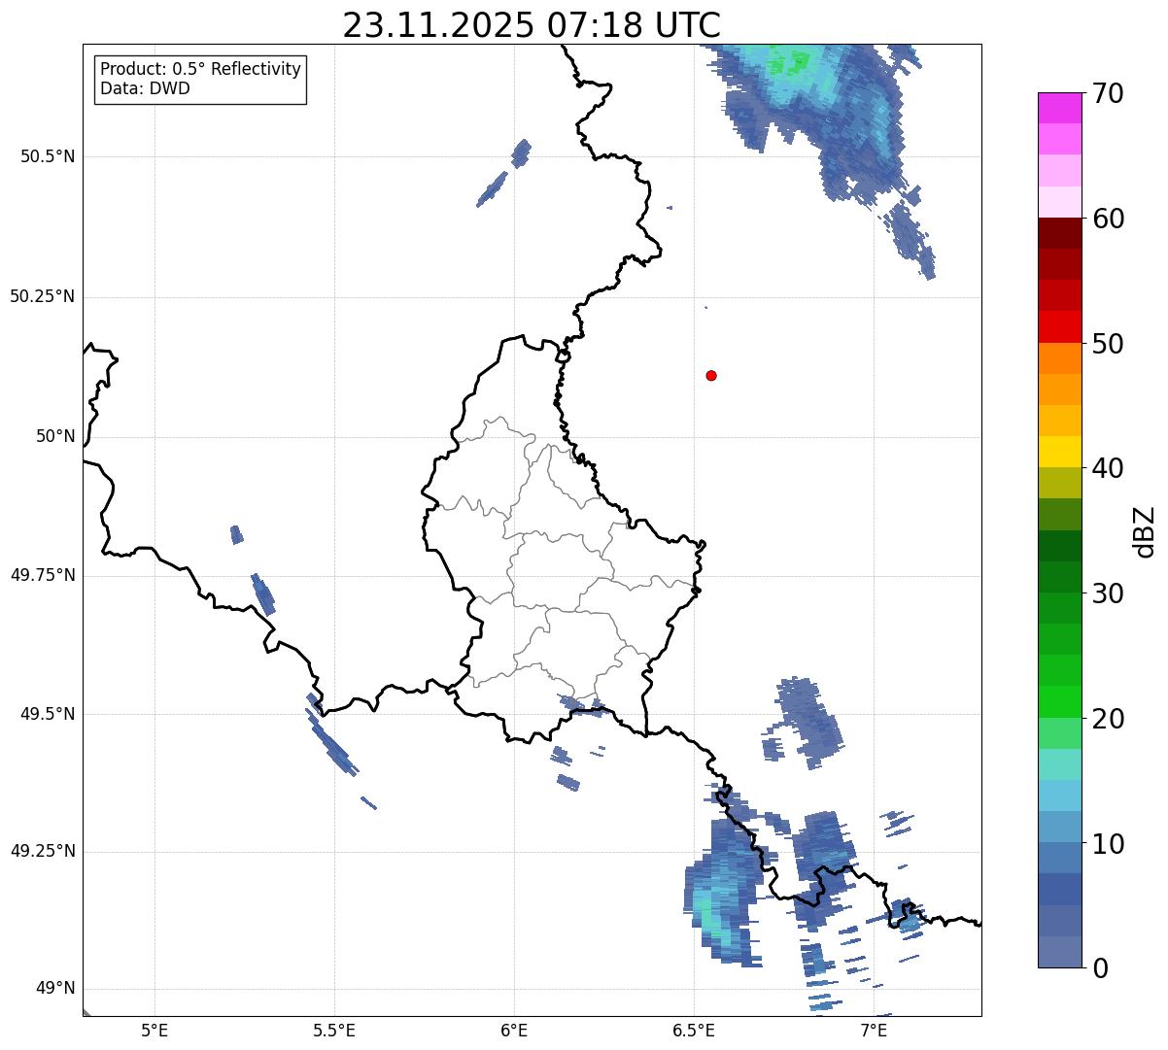Click the colorbar '10' tick label
Image resolution: width=1168 pixels, height=1050 pixels.
tap(1109, 845)
